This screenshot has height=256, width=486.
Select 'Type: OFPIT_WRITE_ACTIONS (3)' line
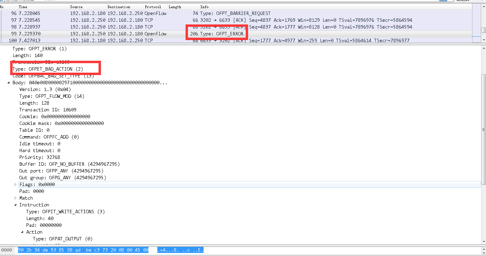[65, 212]
